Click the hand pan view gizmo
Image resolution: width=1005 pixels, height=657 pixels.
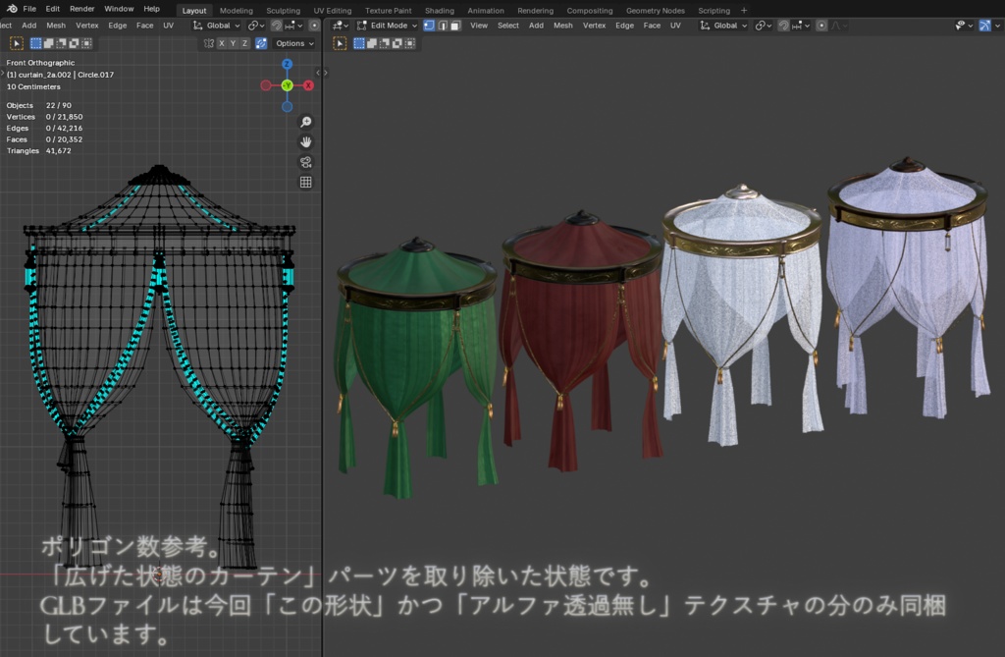[305, 141]
